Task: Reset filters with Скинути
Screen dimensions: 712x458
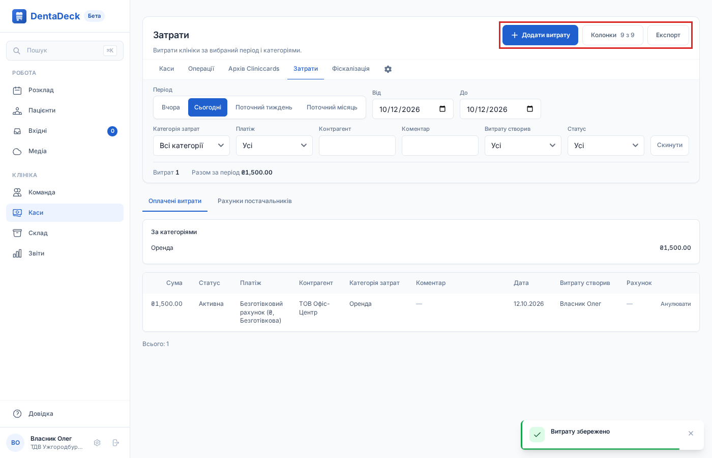Action: (x=670, y=146)
